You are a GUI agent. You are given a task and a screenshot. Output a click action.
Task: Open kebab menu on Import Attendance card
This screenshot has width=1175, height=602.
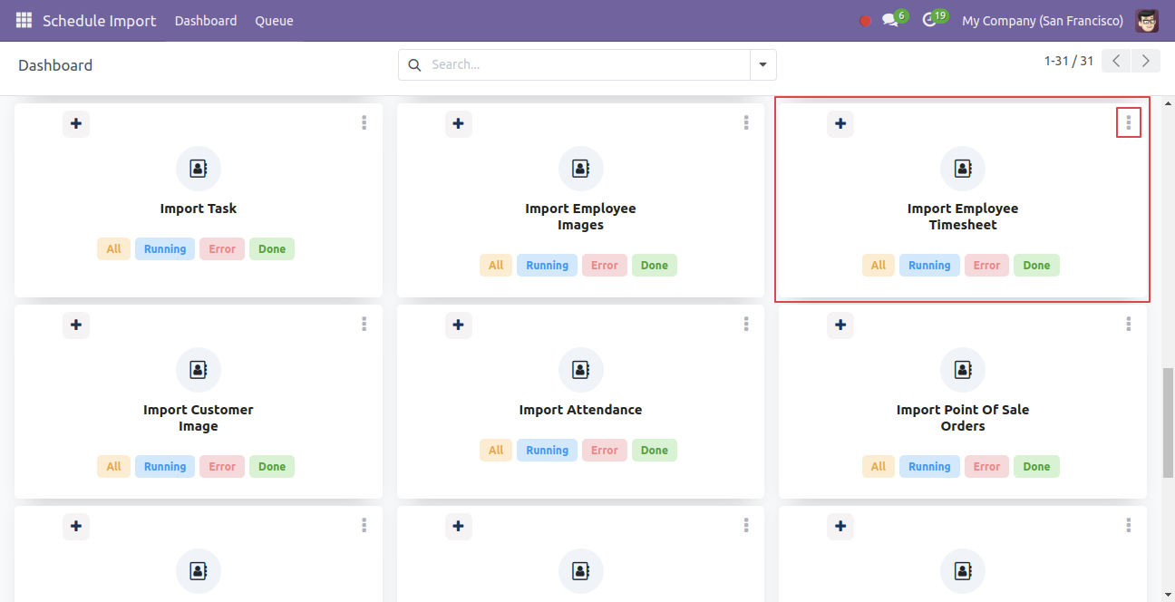point(746,324)
